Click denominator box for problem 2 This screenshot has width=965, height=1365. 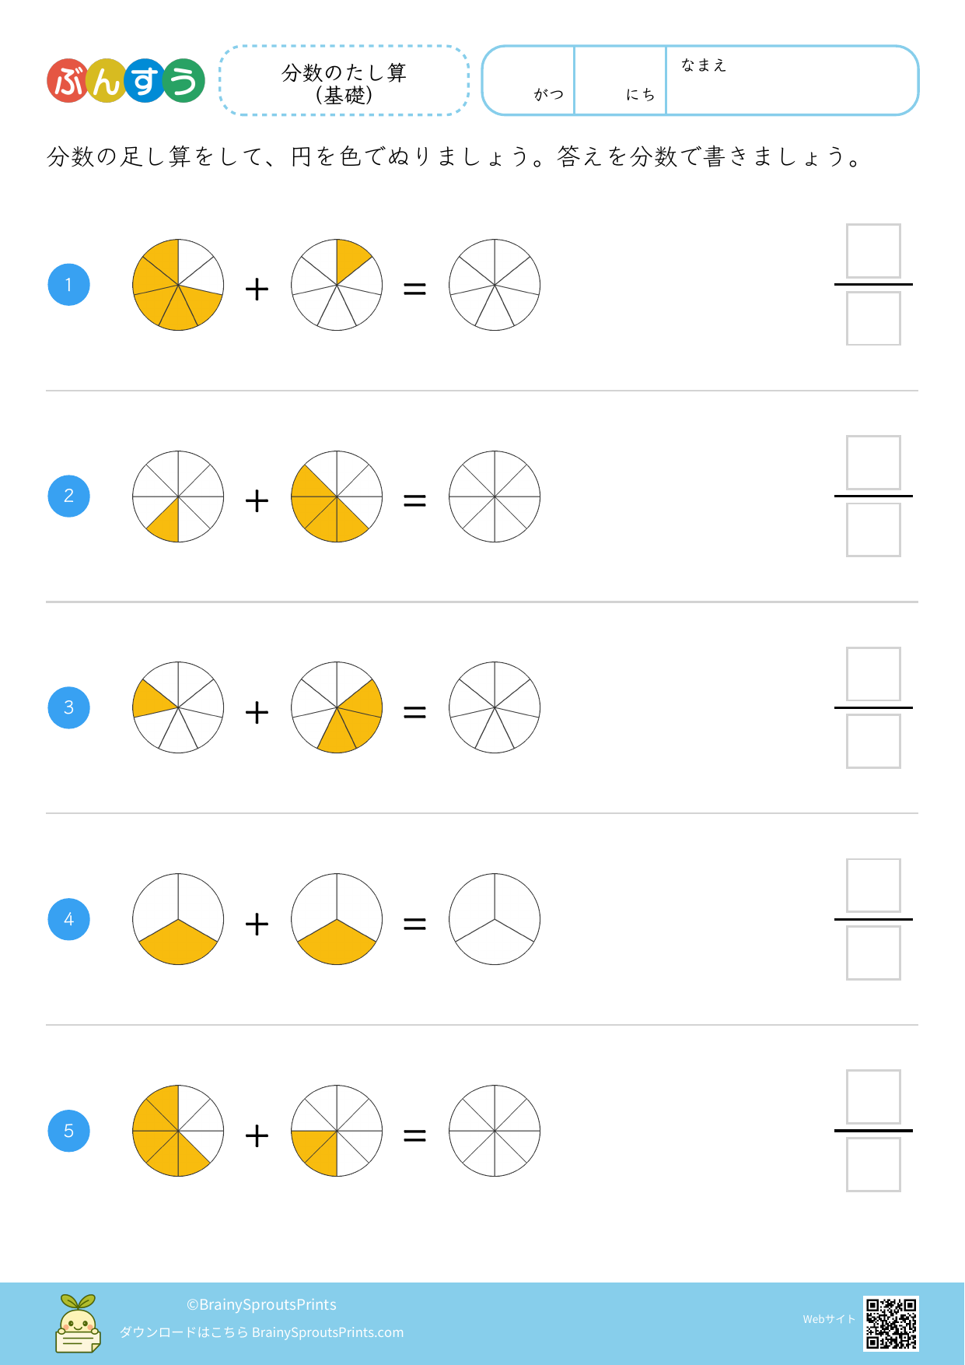[x=873, y=530]
